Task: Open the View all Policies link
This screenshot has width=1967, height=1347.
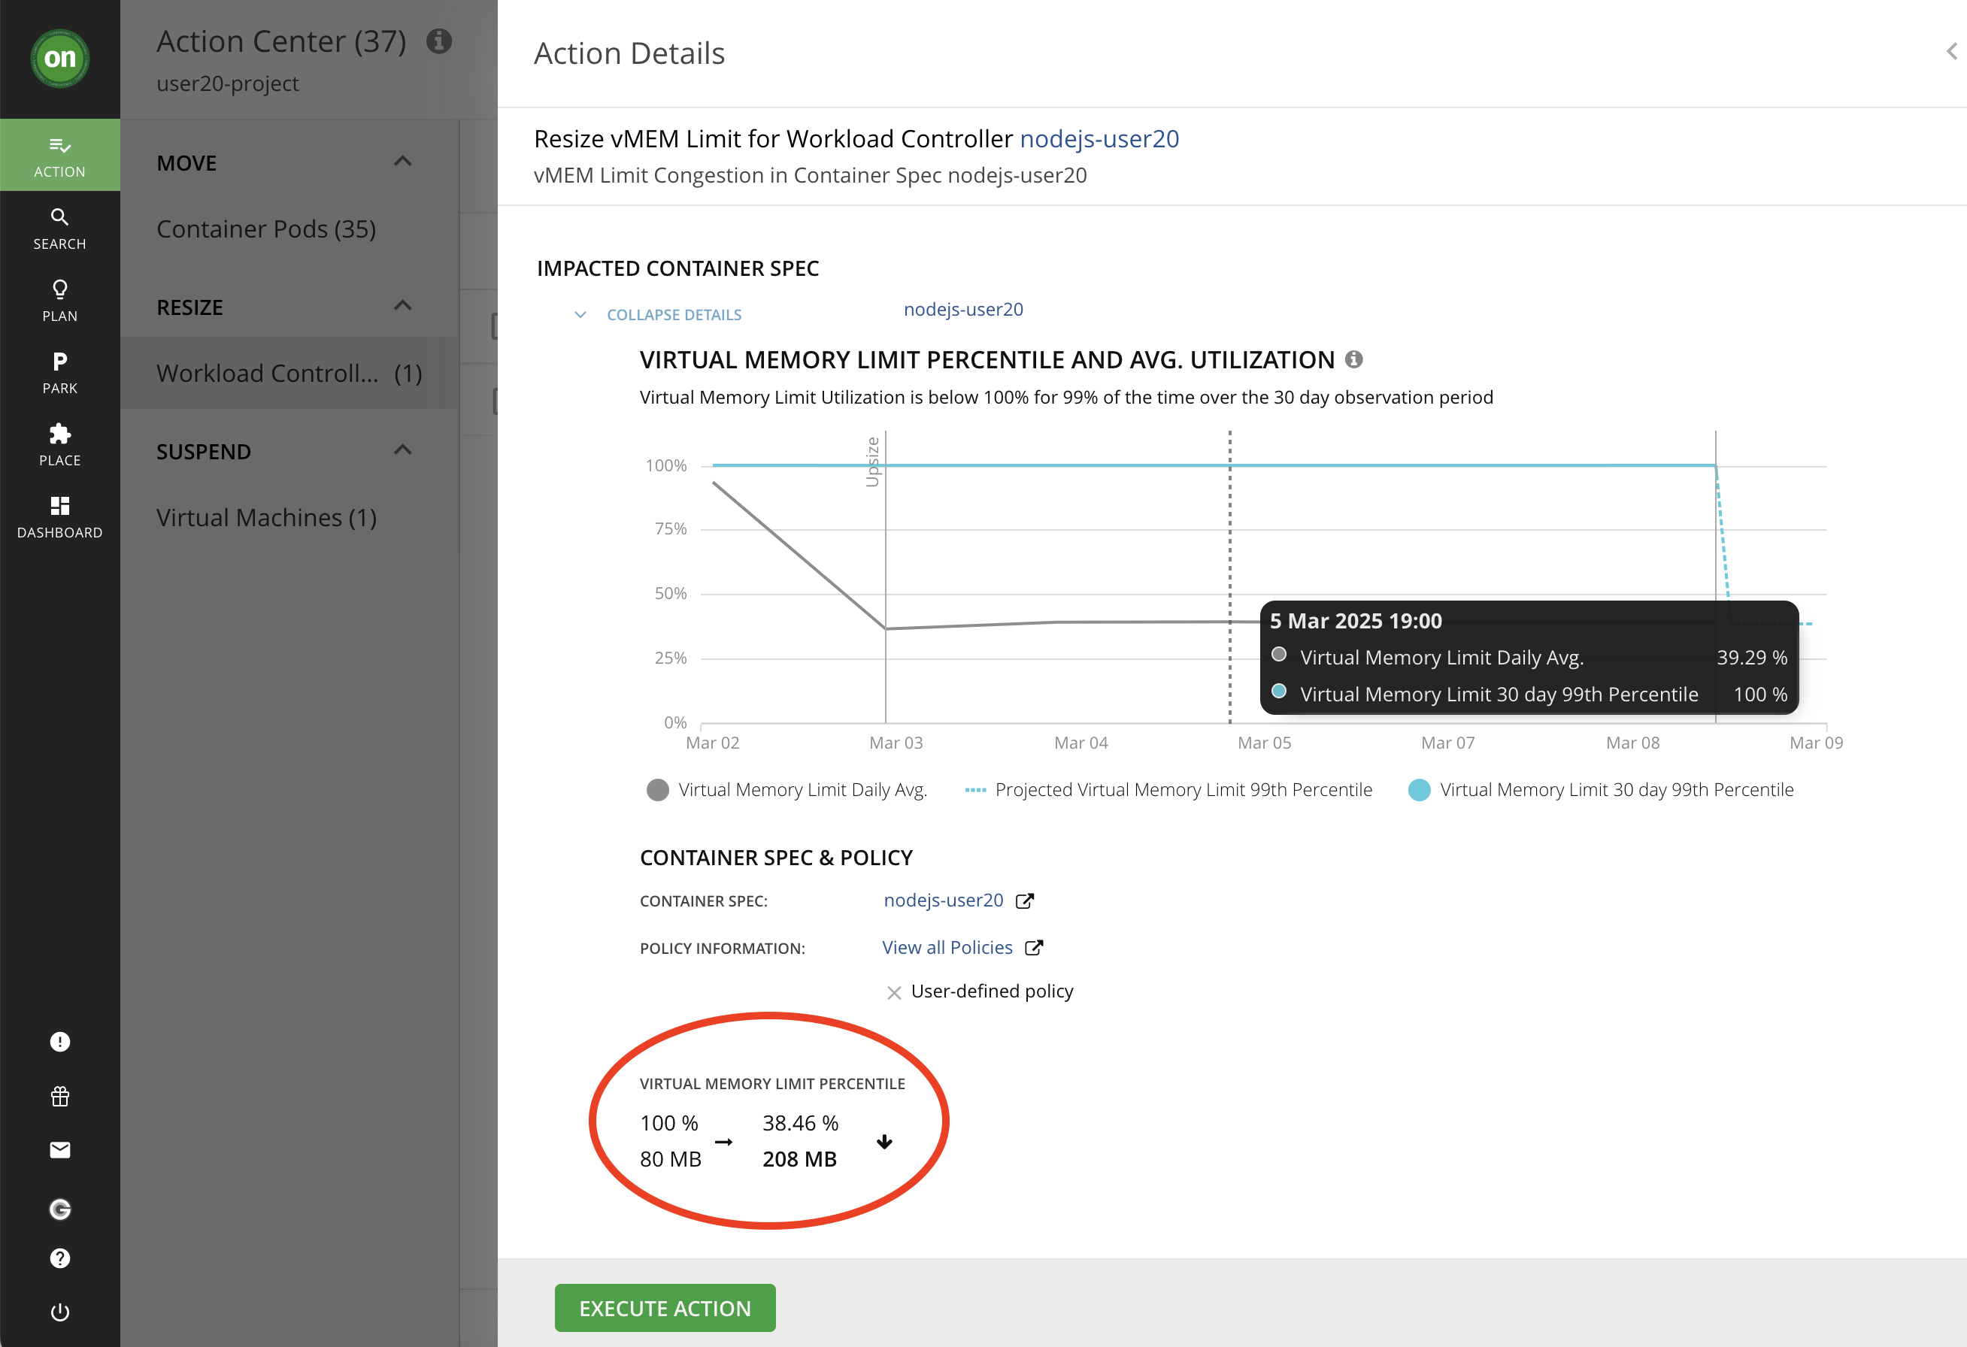Action: coord(947,948)
